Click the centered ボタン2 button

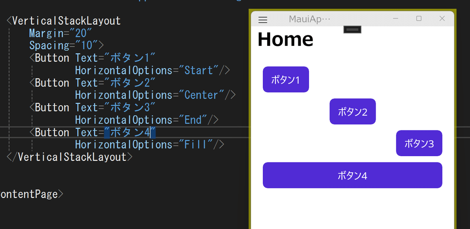[x=352, y=112]
